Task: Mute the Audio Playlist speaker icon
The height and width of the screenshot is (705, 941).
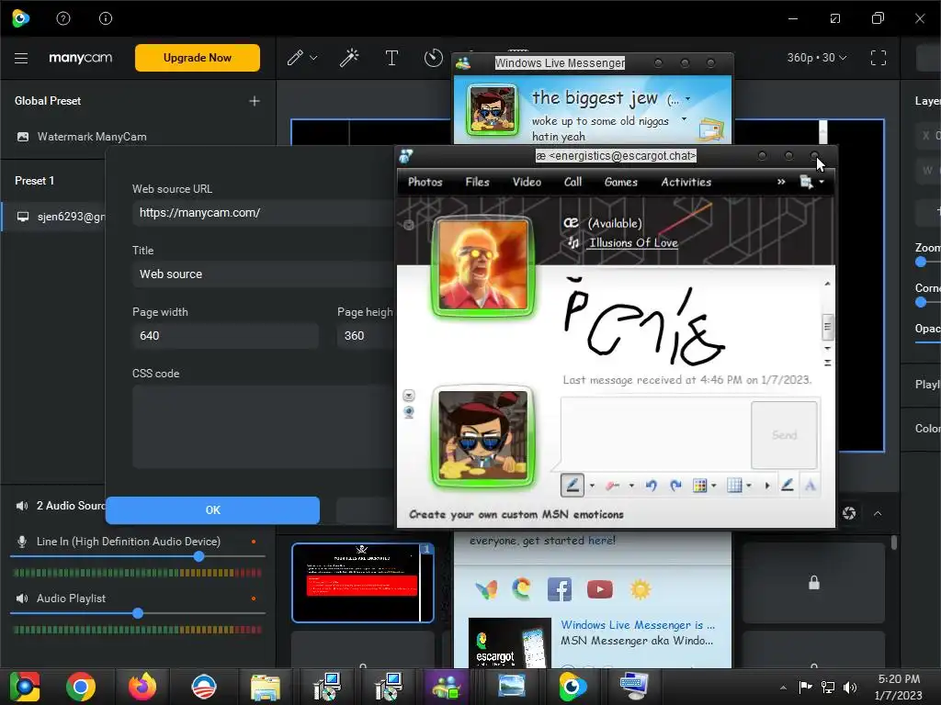Action: [22, 599]
